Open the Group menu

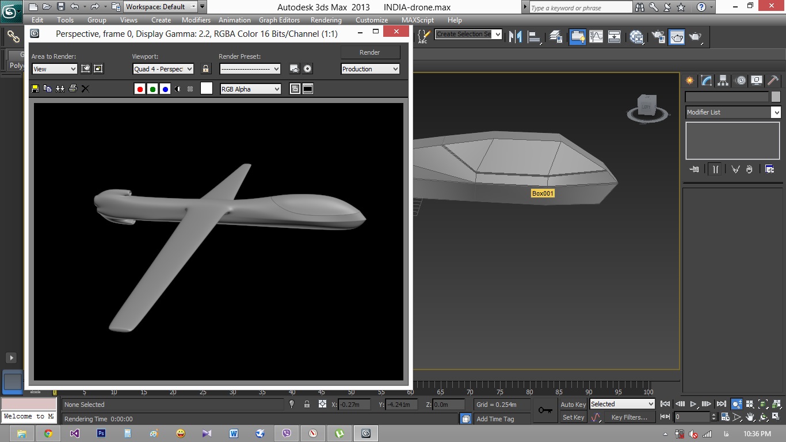(97, 20)
